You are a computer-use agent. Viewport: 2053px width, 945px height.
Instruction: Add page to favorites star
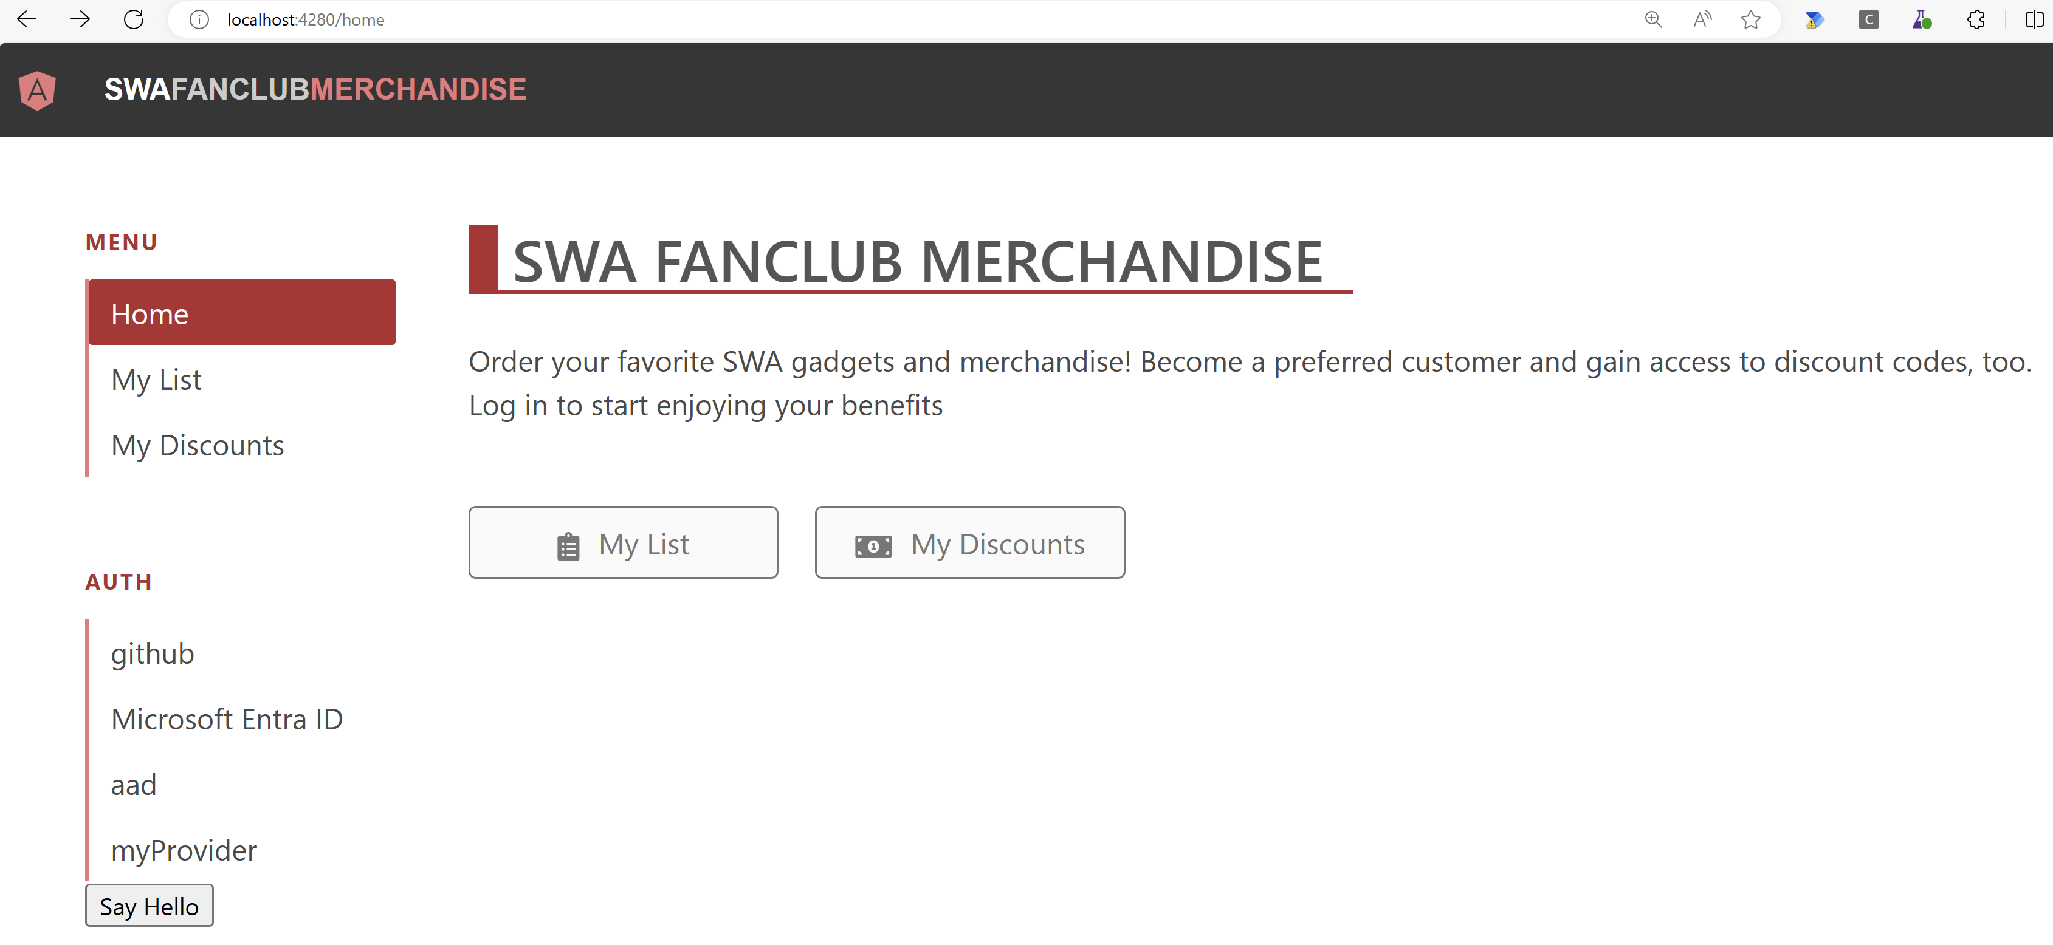coord(1750,19)
